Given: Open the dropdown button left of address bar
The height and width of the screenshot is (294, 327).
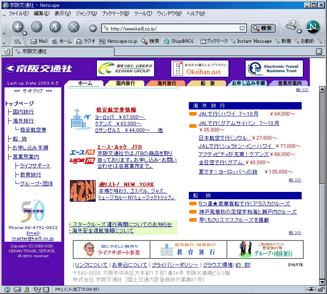Looking at the screenshot, I should click(x=93, y=28).
